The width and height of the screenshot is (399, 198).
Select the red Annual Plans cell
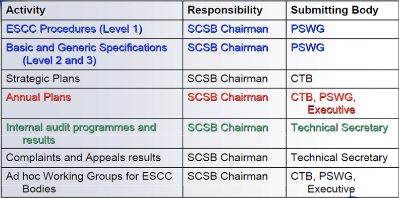tap(92, 103)
